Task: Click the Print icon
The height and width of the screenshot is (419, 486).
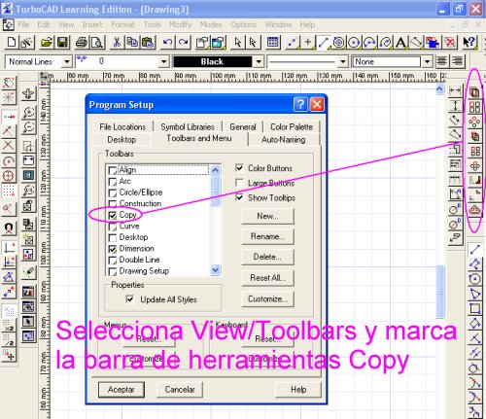Action: tap(82, 42)
